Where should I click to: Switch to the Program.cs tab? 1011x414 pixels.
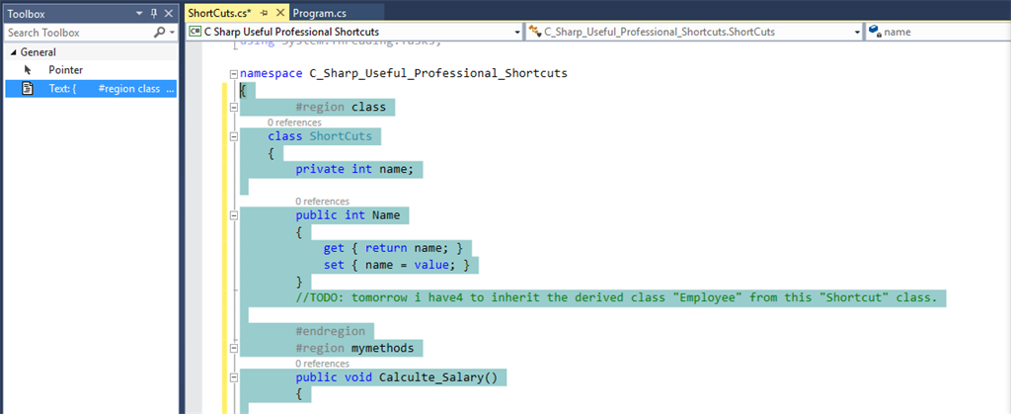point(321,13)
